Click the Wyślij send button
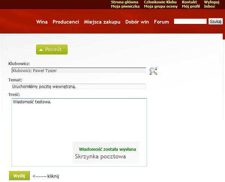Screen dimensions: 225x182 pos(19,176)
